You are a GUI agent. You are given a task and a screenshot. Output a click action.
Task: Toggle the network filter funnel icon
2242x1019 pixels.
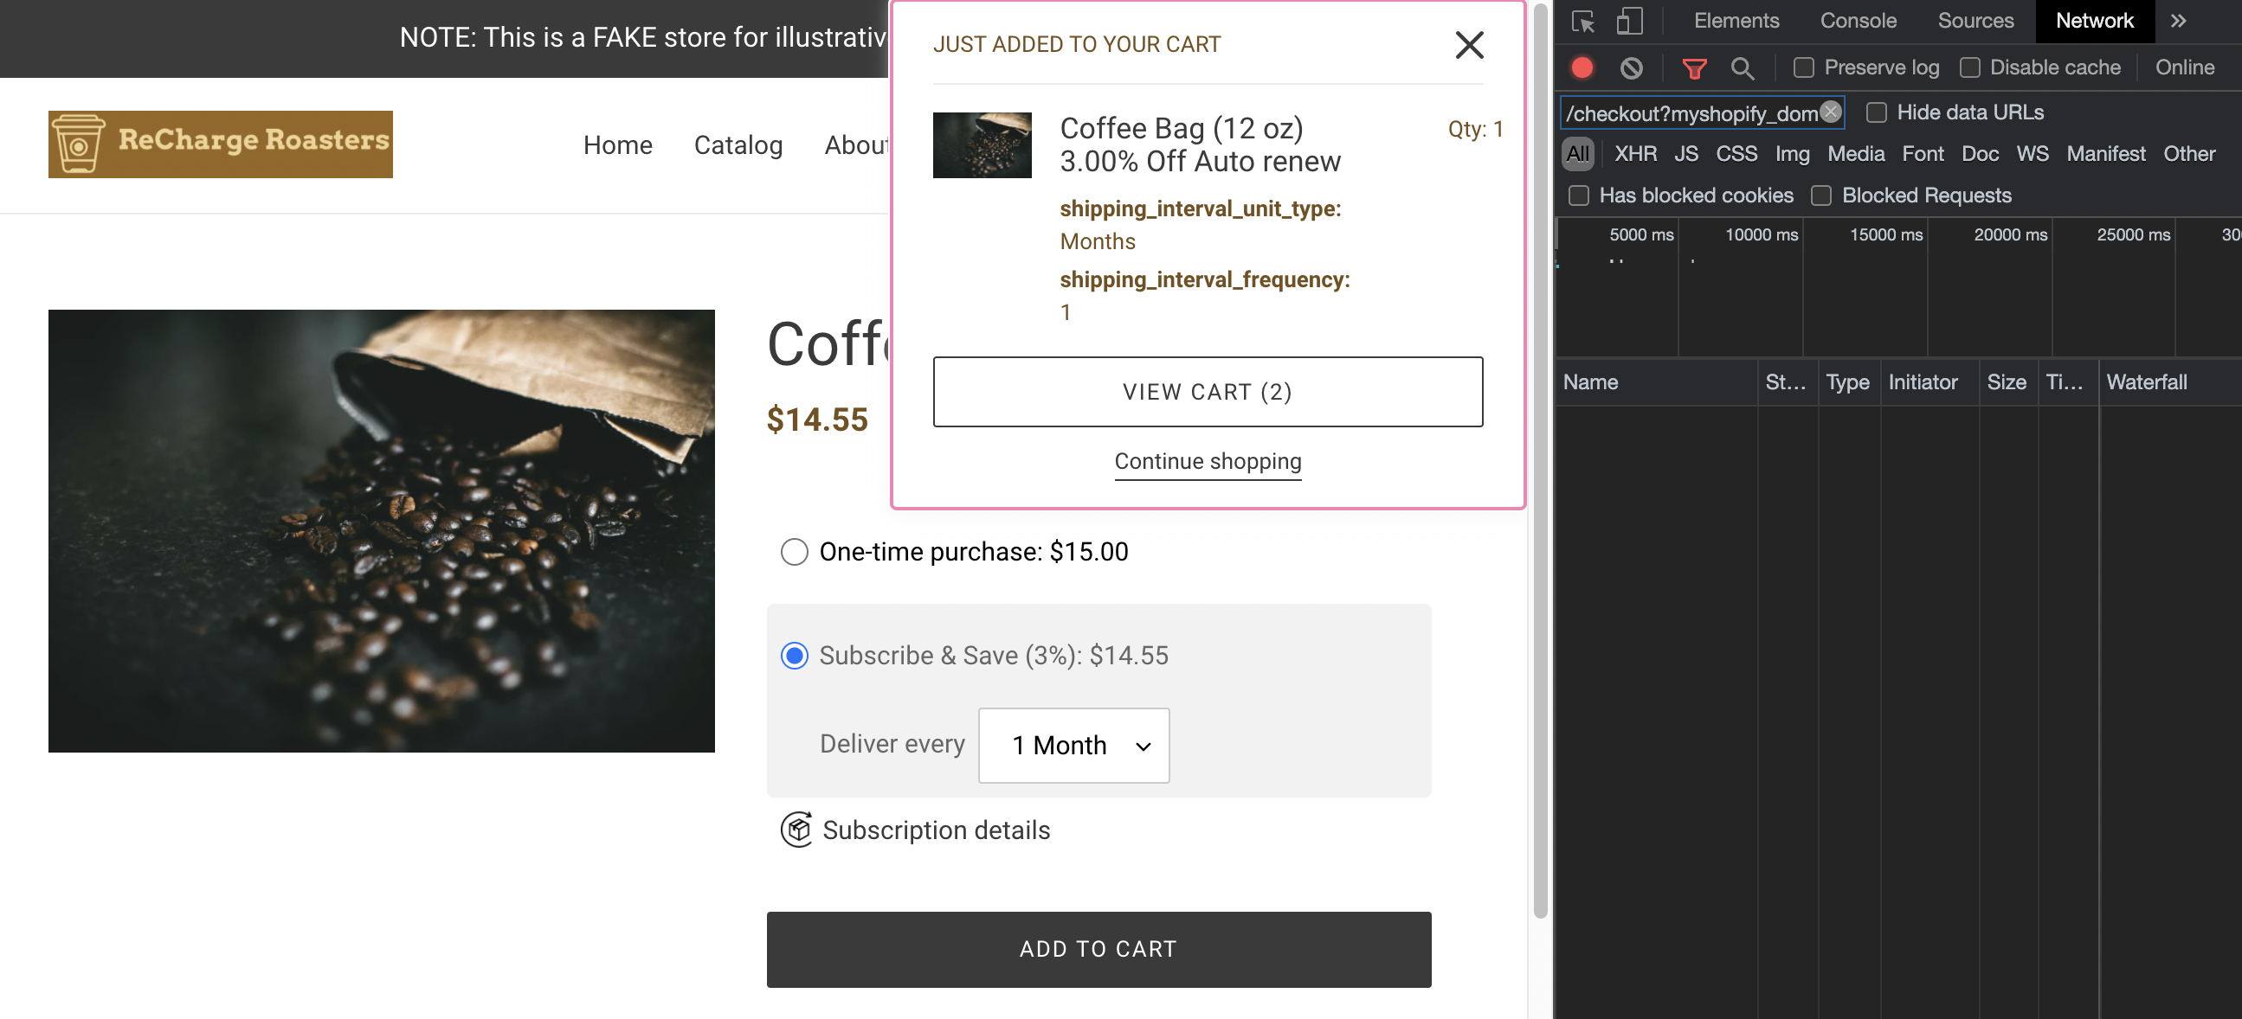pyautogui.click(x=1694, y=67)
